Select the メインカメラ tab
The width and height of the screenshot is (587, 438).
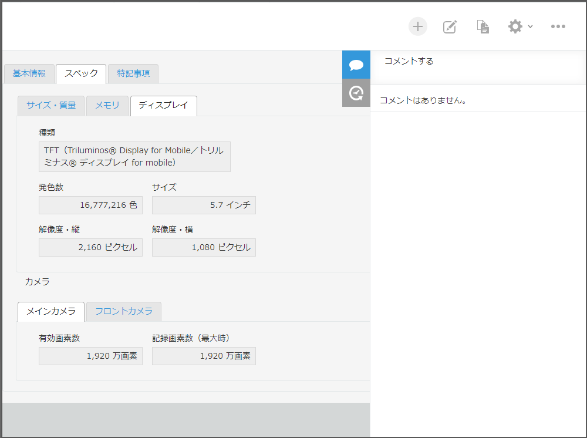pyautogui.click(x=50, y=312)
